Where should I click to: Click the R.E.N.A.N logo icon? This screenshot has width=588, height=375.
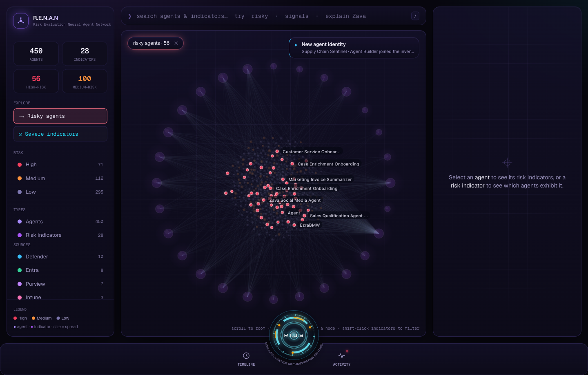click(x=21, y=21)
